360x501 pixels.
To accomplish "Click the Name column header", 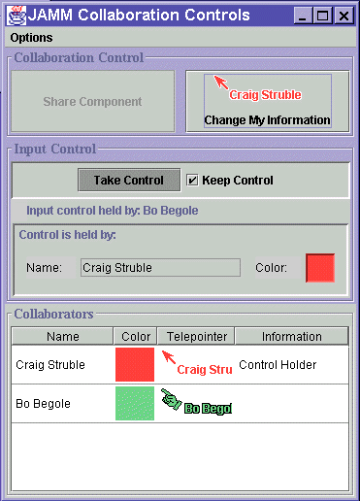I will tap(63, 336).
